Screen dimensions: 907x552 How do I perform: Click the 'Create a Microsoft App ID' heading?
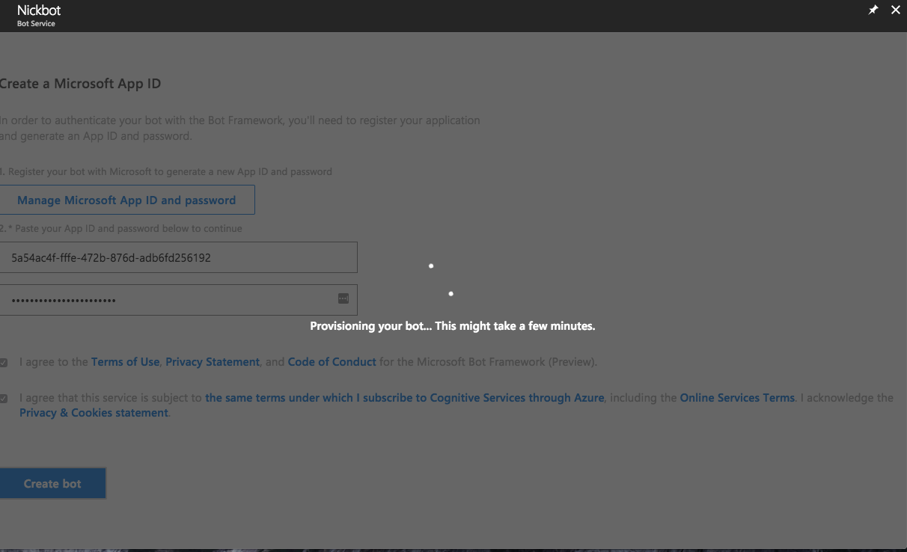click(80, 84)
